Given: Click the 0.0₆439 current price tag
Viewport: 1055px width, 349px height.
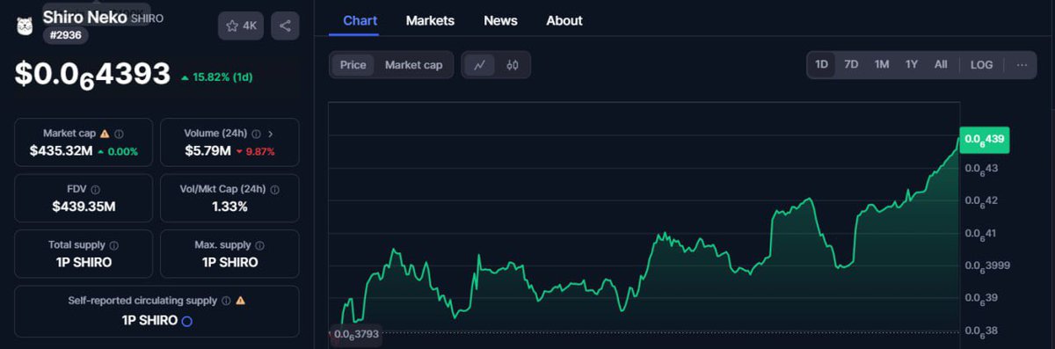Looking at the screenshot, I should tap(985, 139).
